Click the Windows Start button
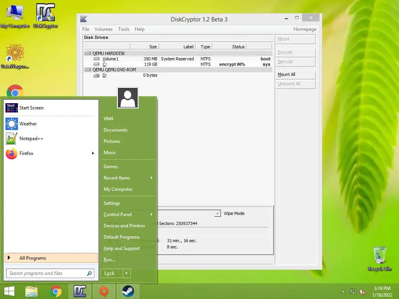 (x=9, y=291)
